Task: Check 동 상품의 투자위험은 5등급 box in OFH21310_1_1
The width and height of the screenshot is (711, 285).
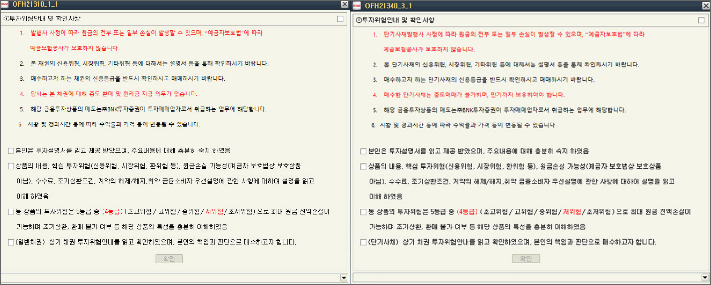Action: [x=10, y=212]
